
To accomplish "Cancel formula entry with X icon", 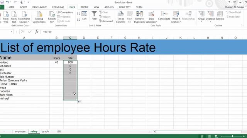I will click(23, 31).
